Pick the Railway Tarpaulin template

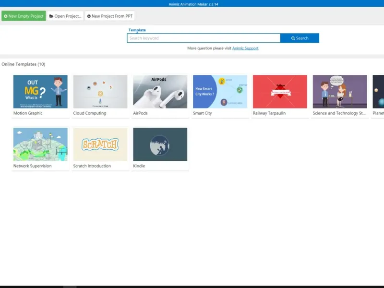point(280,92)
